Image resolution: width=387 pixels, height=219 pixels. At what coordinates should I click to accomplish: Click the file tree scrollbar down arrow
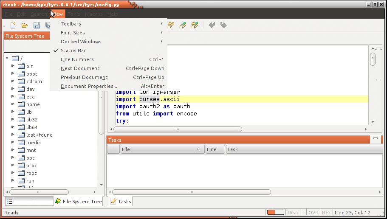[101, 185]
